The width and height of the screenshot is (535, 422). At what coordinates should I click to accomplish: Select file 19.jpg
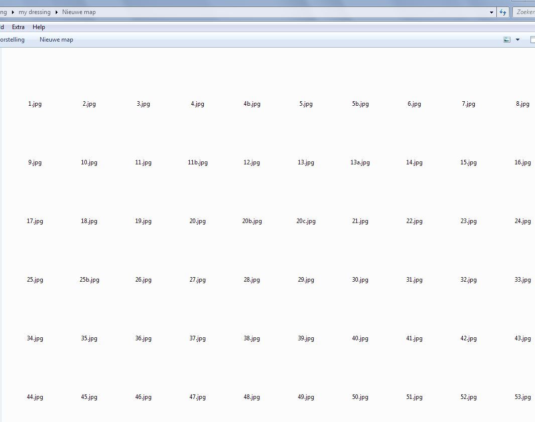coord(144,221)
